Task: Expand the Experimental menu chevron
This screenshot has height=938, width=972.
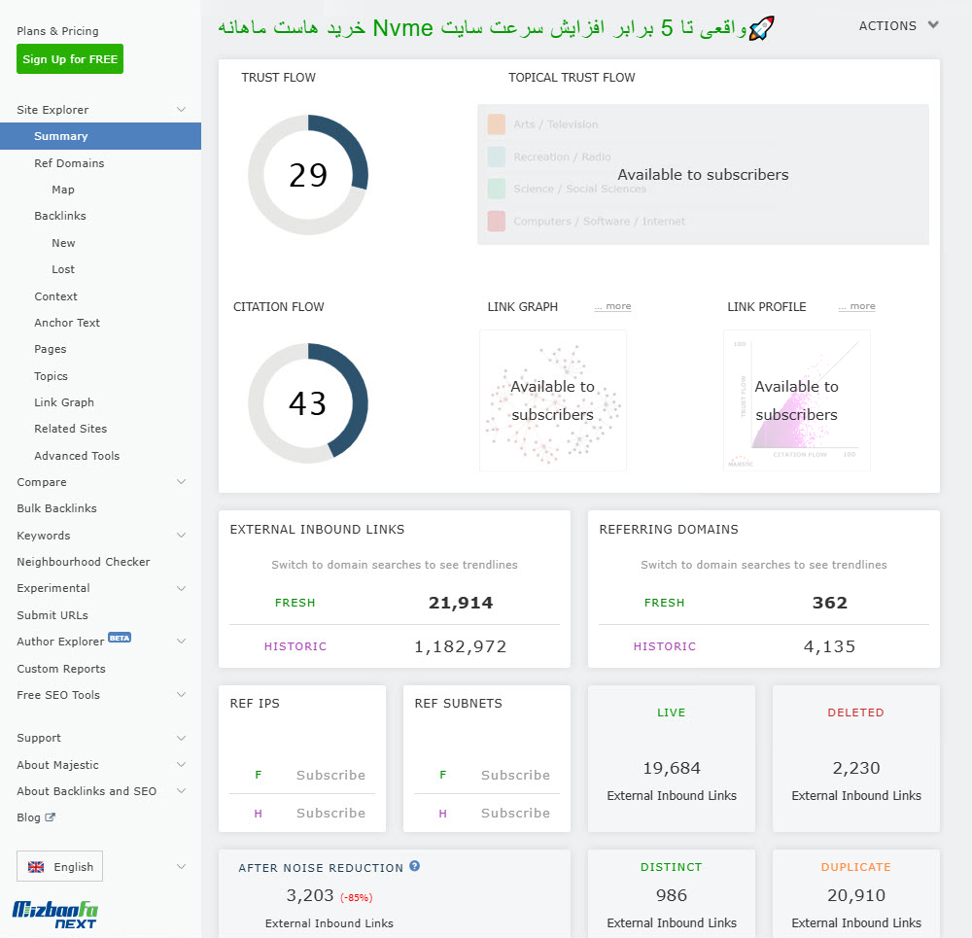Action: [x=181, y=588]
